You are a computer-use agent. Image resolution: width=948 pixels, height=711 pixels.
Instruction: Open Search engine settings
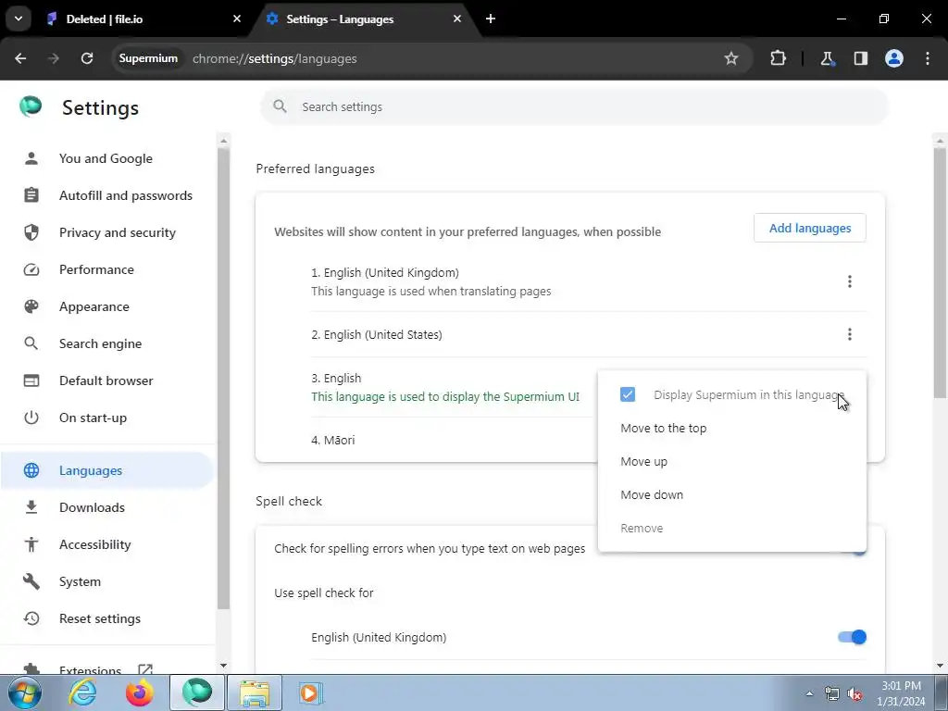point(106,343)
